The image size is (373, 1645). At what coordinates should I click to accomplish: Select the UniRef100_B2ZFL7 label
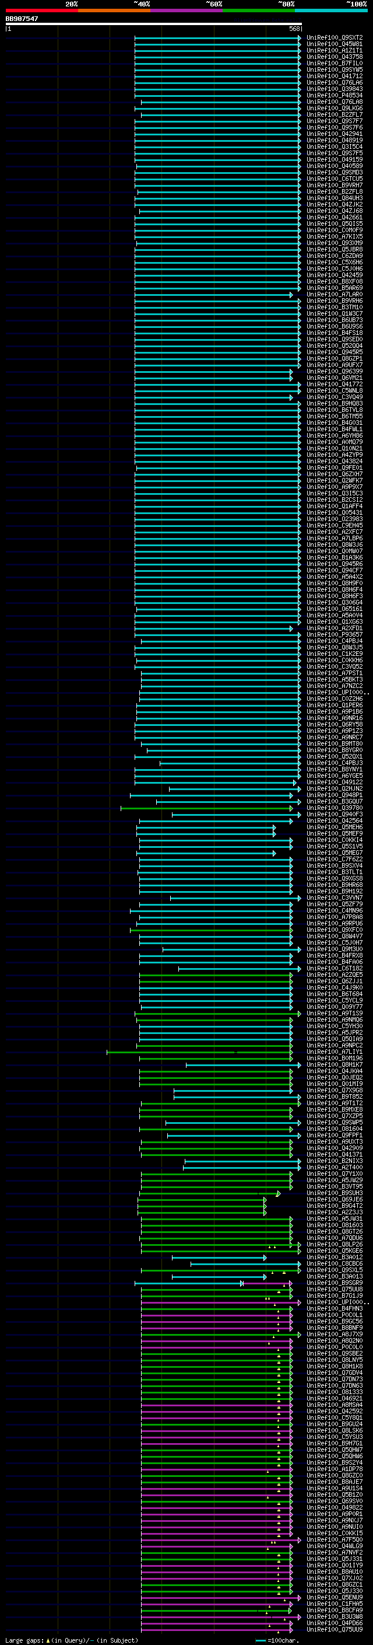(335, 114)
